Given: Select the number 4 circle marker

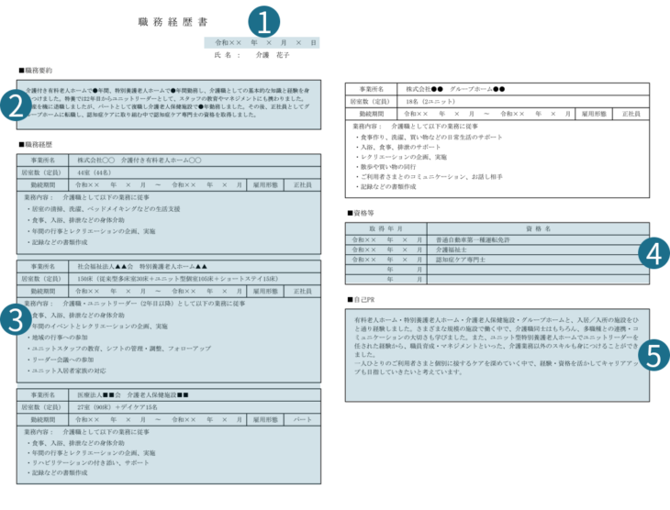Looking at the screenshot, I should [653, 250].
